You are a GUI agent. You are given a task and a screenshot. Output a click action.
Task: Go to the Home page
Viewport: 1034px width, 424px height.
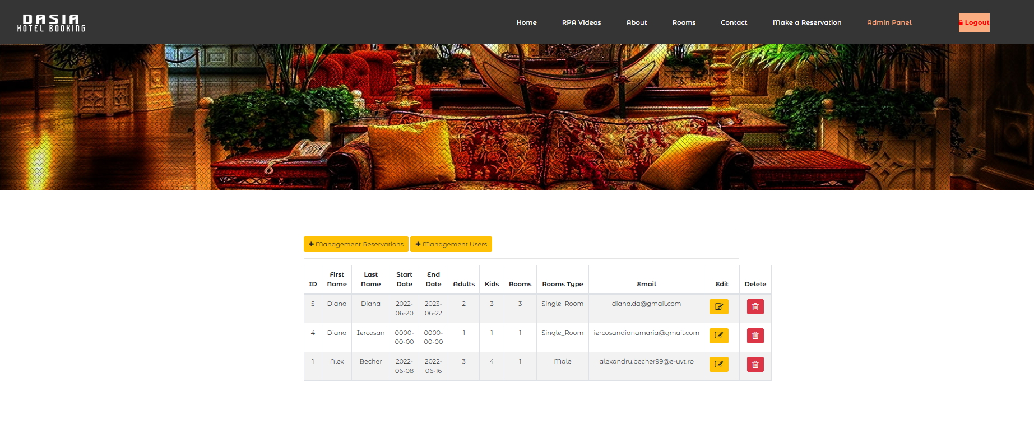tap(526, 22)
